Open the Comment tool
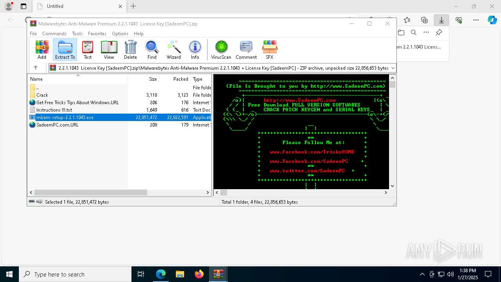 (246, 50)
